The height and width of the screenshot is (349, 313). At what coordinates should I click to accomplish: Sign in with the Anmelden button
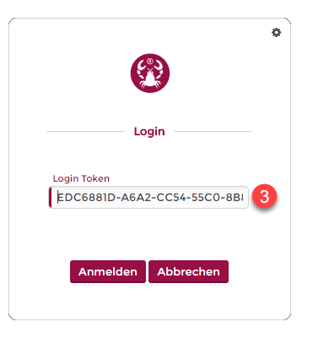[108, 271]
